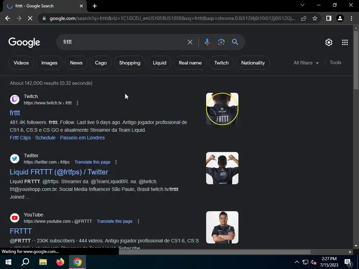Viewport: 359px width, 269px height.
Task: Share this page from address bar
Action: (304, 18)
